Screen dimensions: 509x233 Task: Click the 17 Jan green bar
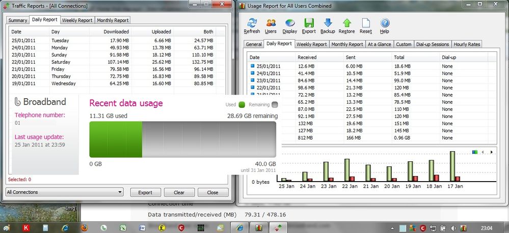[x=452, y=166]
